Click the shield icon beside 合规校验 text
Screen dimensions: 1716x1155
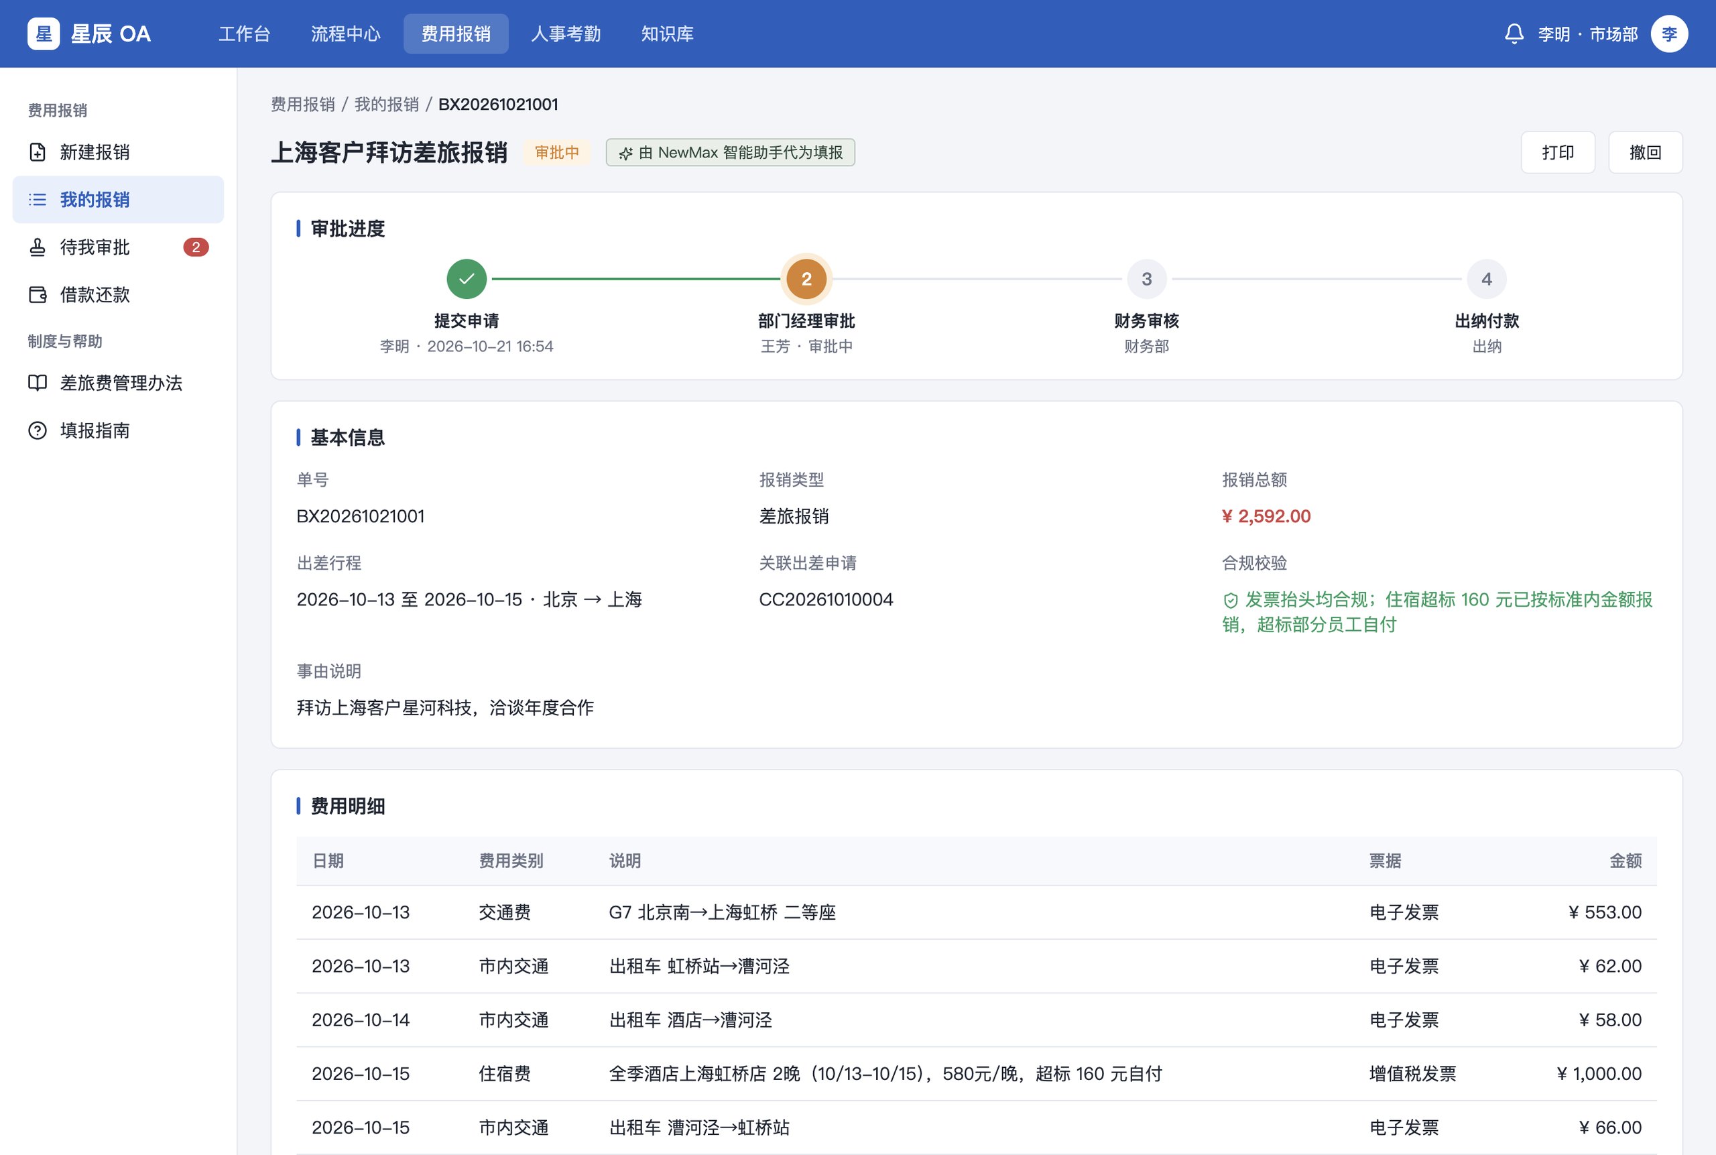1230,601
